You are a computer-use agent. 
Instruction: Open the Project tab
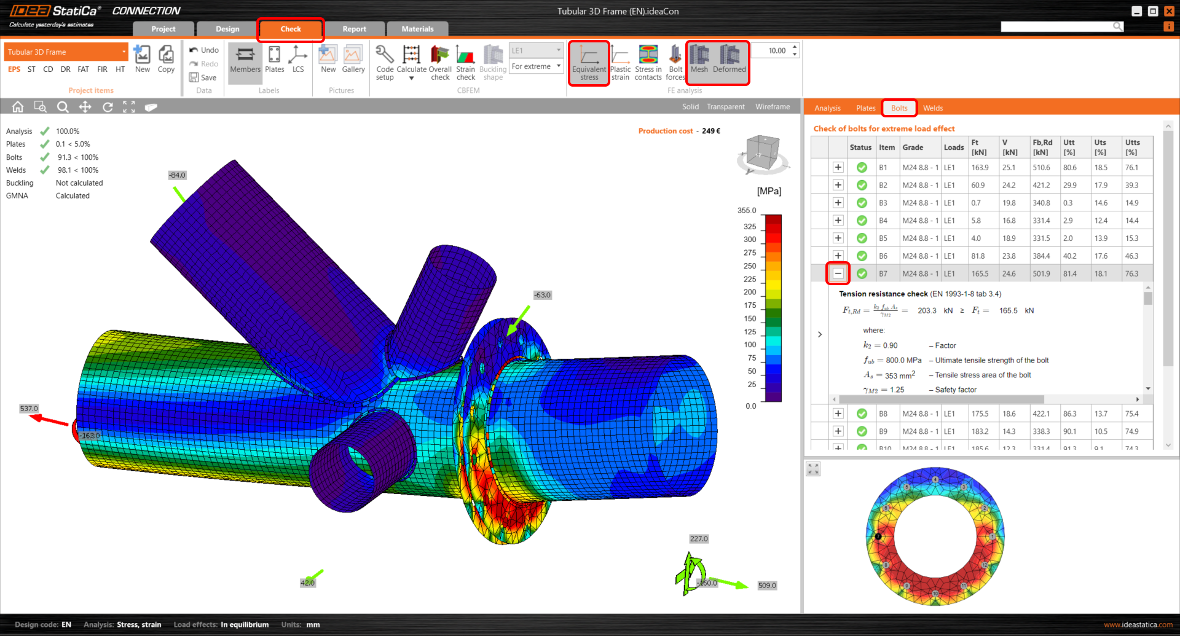click(x=163, y=29)
